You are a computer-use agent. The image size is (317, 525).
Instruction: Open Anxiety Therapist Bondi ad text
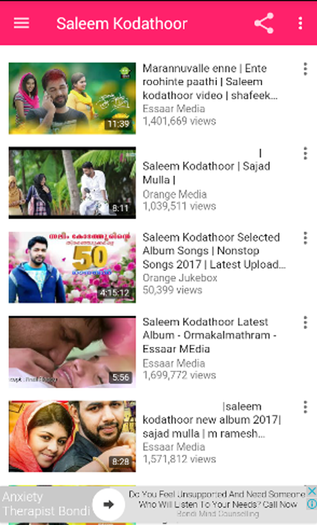point(46,505)
